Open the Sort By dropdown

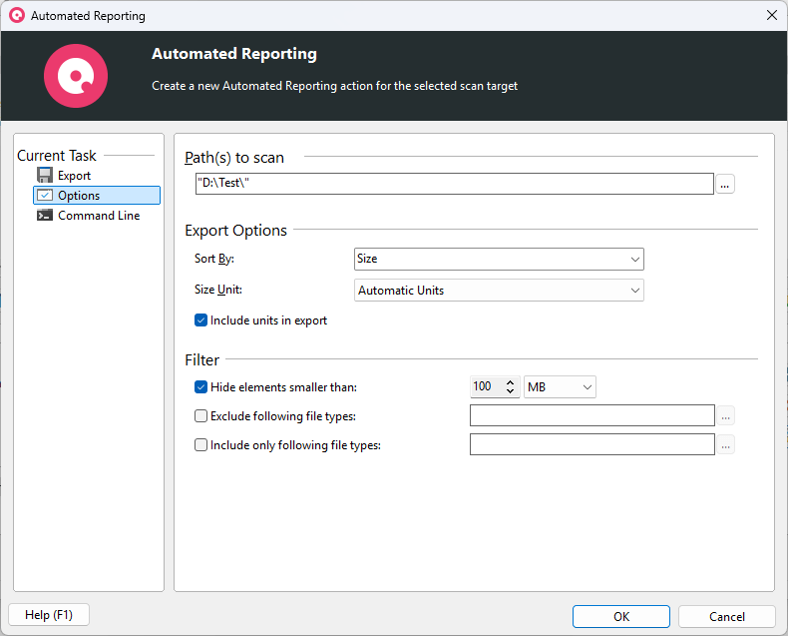(499, 259)
